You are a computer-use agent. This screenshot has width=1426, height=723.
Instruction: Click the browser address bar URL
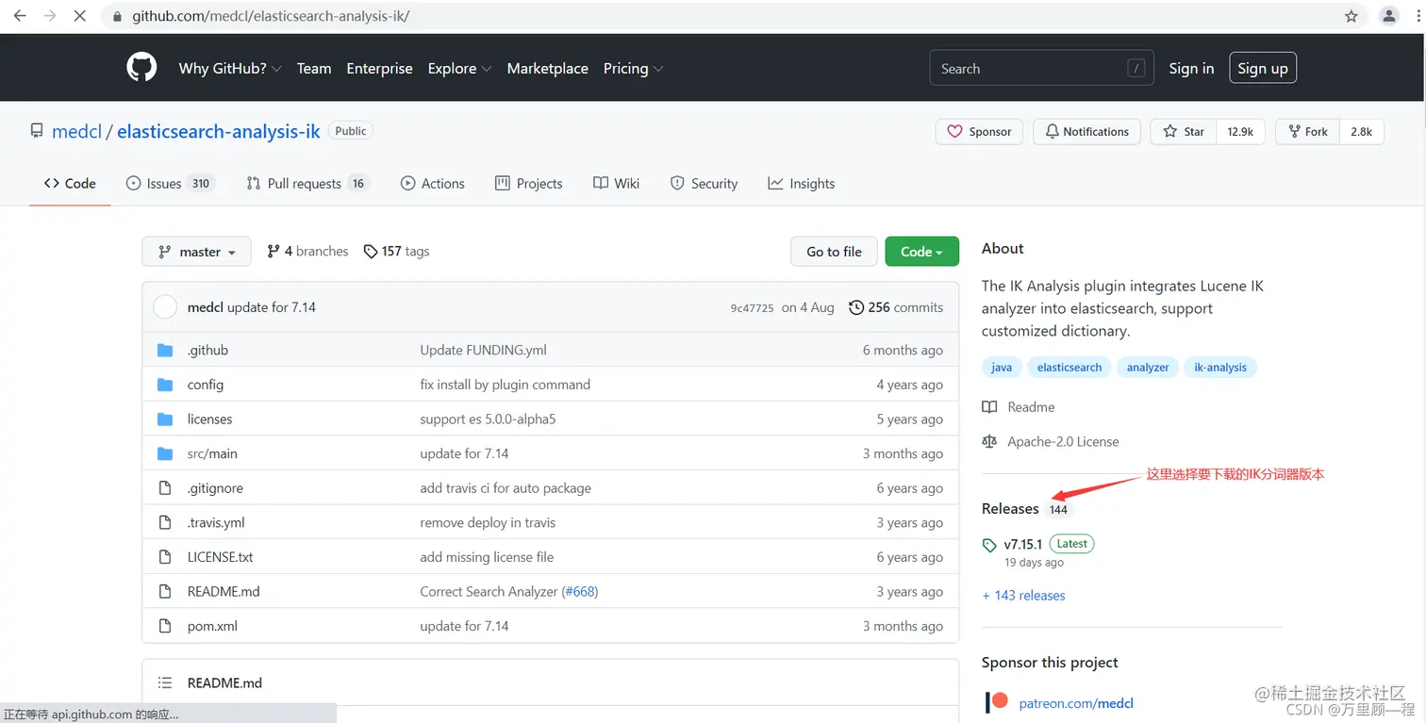(271, 16)
